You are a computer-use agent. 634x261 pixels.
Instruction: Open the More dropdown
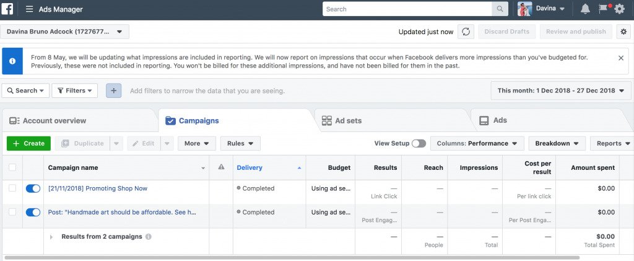(x=197, y=143)
